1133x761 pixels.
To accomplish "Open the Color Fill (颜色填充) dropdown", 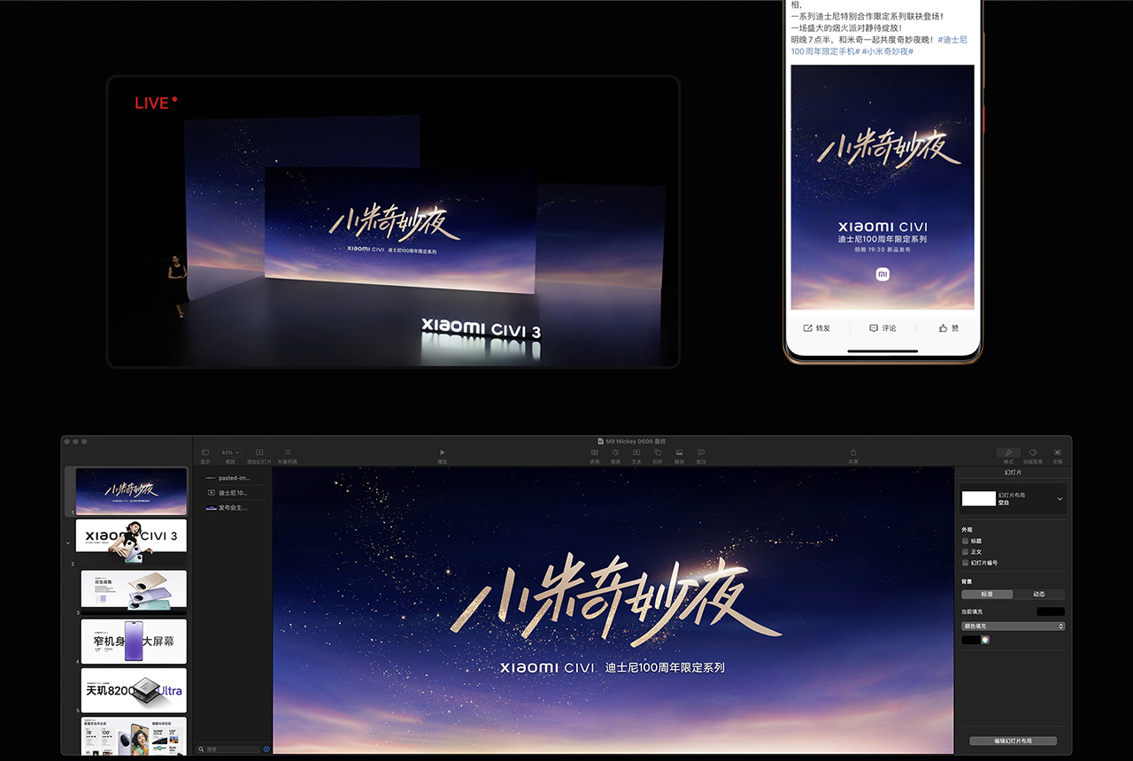I will tap(1014, 626).
